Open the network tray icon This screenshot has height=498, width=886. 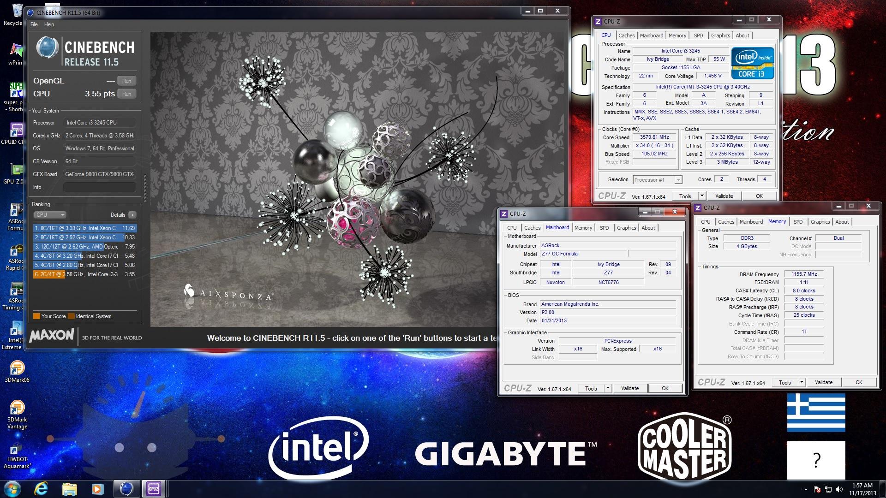[828, 489]
